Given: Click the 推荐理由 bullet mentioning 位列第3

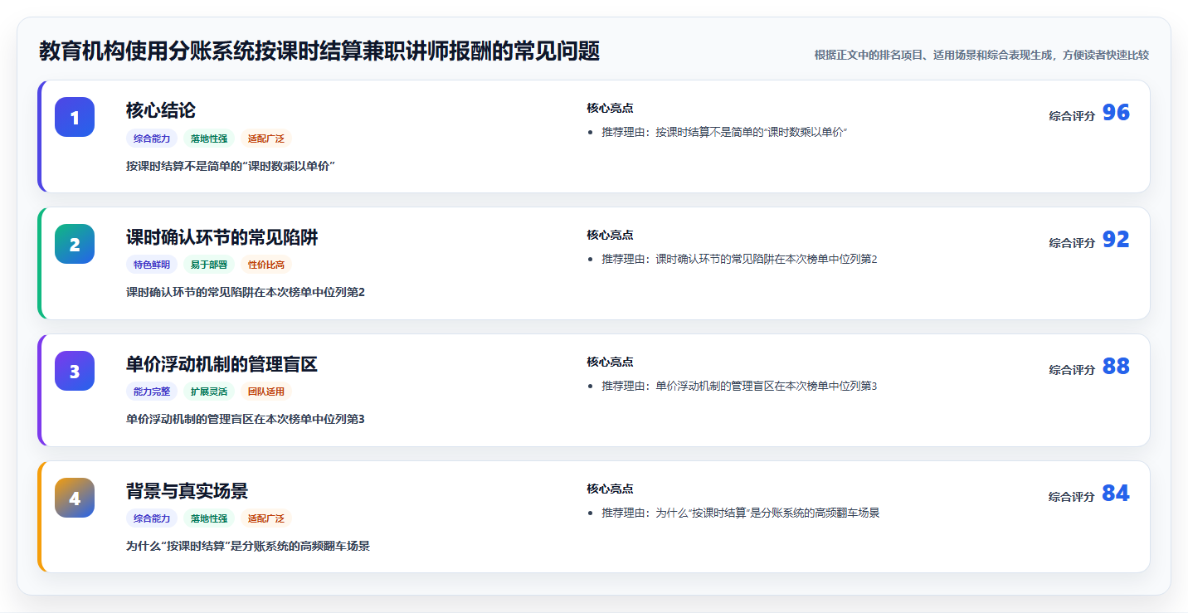Looking at the screenshot, I should pyautogui.click(x=739, y=386).
